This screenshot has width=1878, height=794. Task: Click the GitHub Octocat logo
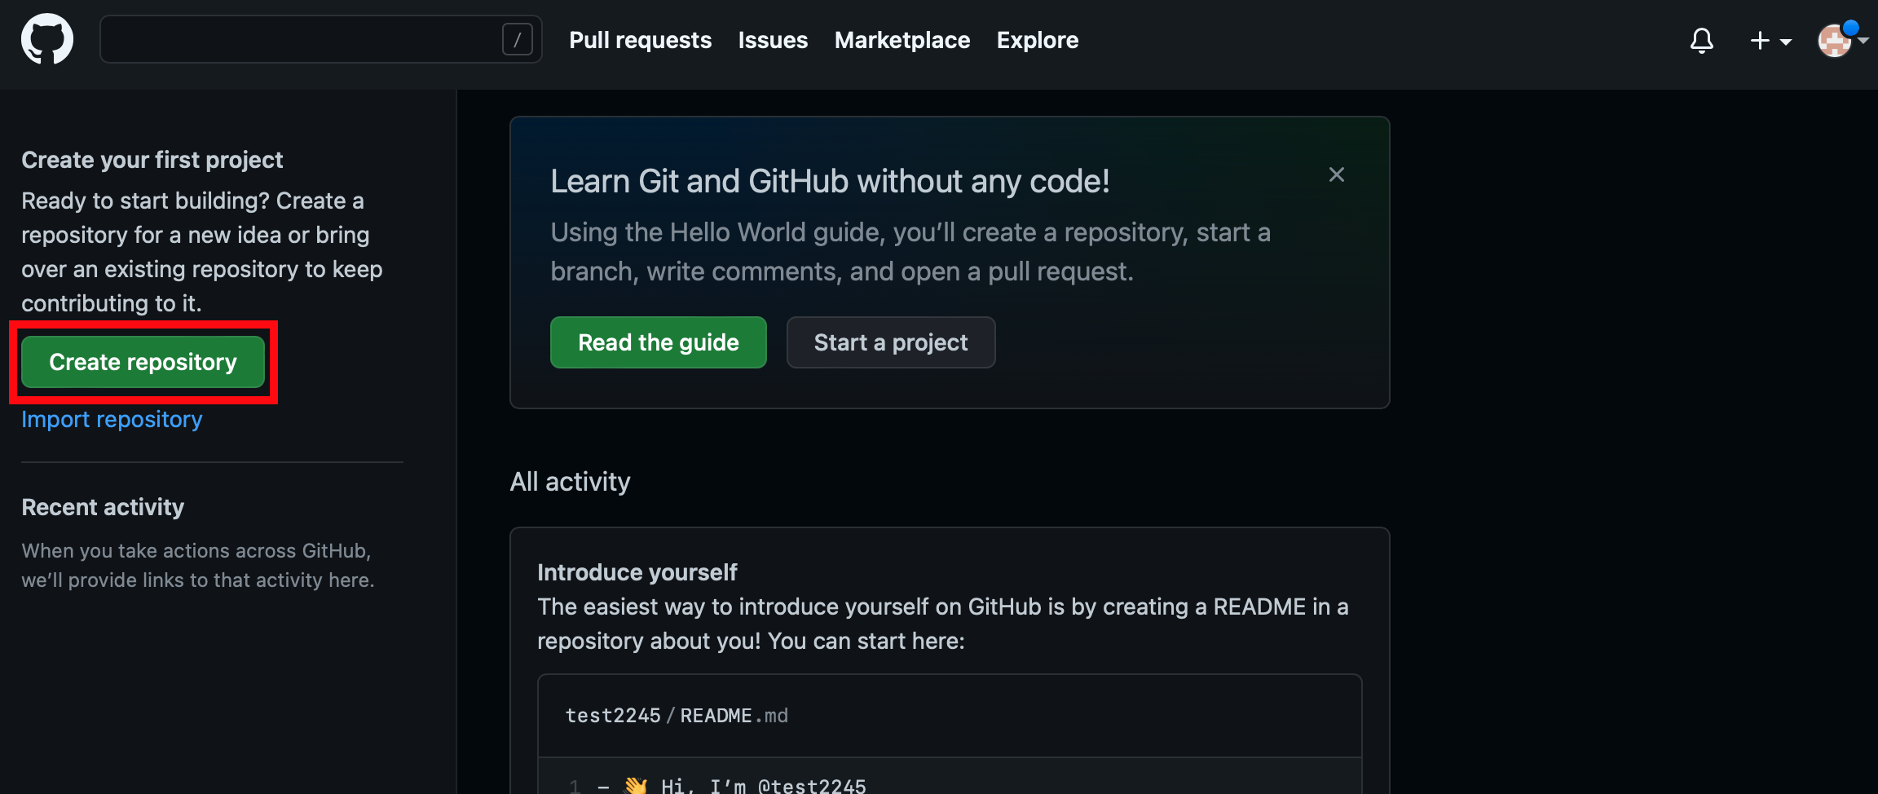click(x=47, y=39)
